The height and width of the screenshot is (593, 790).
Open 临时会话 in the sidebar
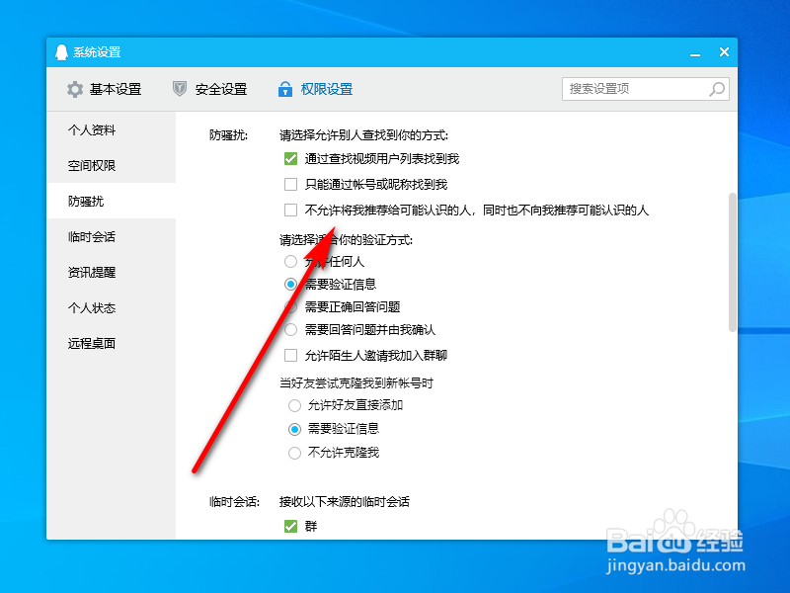[x=111, y=236]
